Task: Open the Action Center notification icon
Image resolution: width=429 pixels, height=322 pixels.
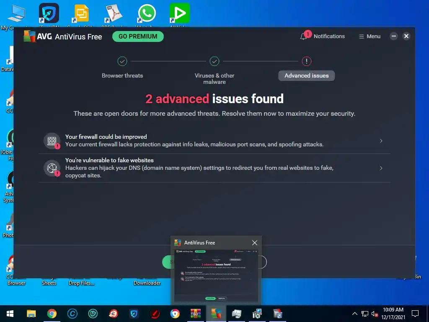Action: pos(415,314)
